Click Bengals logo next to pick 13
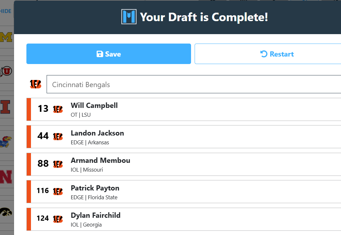This screenshot has width=341, height=235. [58, 109]
